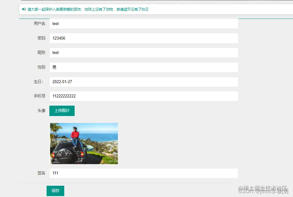Screen dimensions: 293x197
Task: Click the 头像 label text
Action: pyautogui.click(x=41, y=111)
